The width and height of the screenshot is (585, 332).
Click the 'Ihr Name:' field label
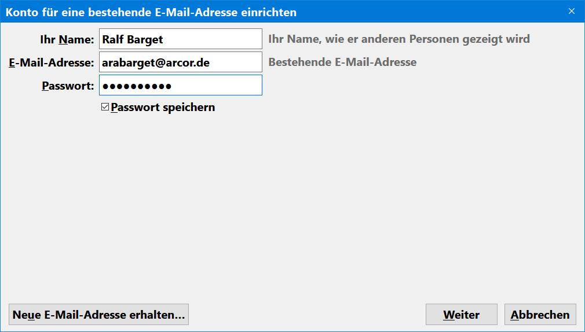point(67,40)
